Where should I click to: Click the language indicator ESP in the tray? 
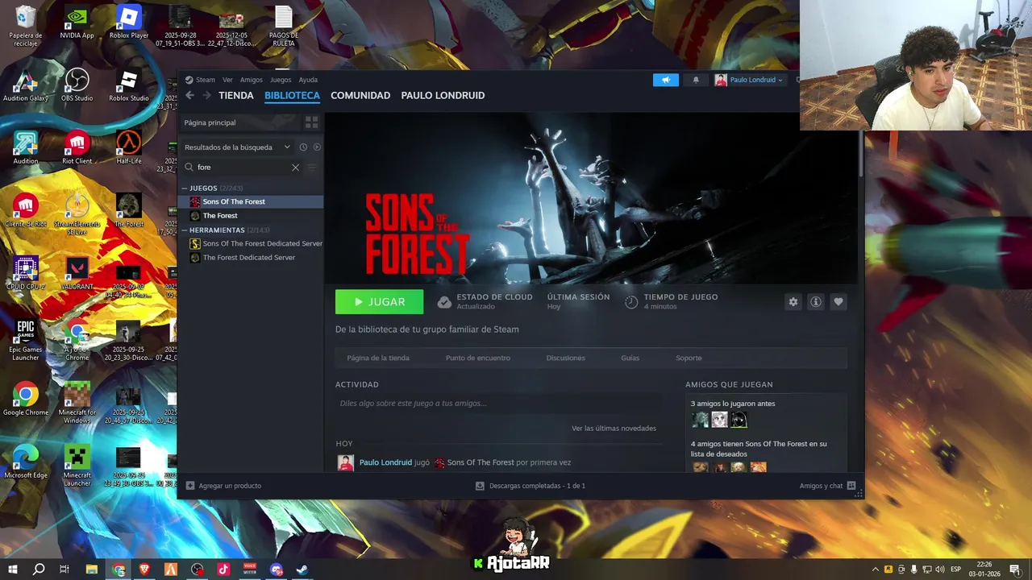click(x=956, y=570)
